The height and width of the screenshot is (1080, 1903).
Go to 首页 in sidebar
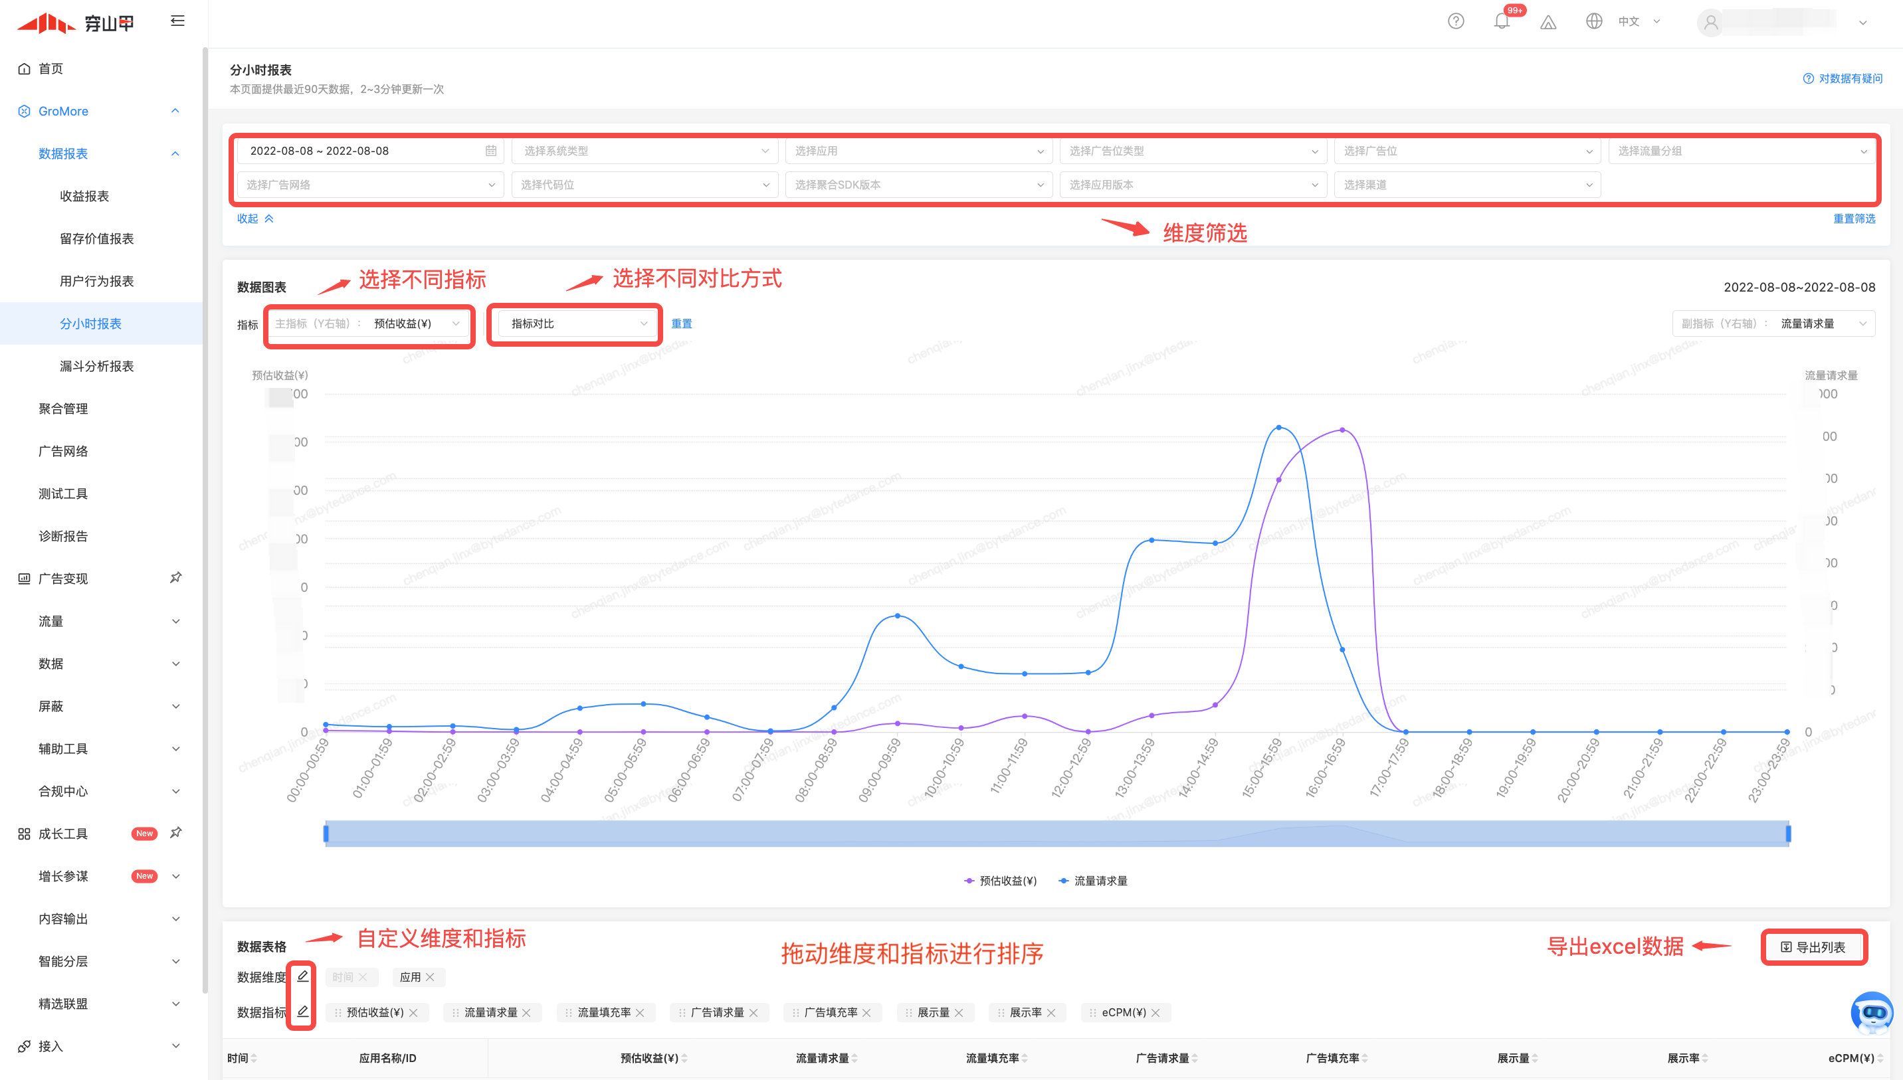(50, 68)
